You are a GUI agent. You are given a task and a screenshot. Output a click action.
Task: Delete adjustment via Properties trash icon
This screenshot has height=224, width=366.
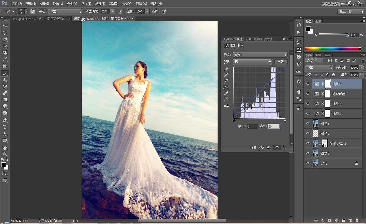point(284,148)
